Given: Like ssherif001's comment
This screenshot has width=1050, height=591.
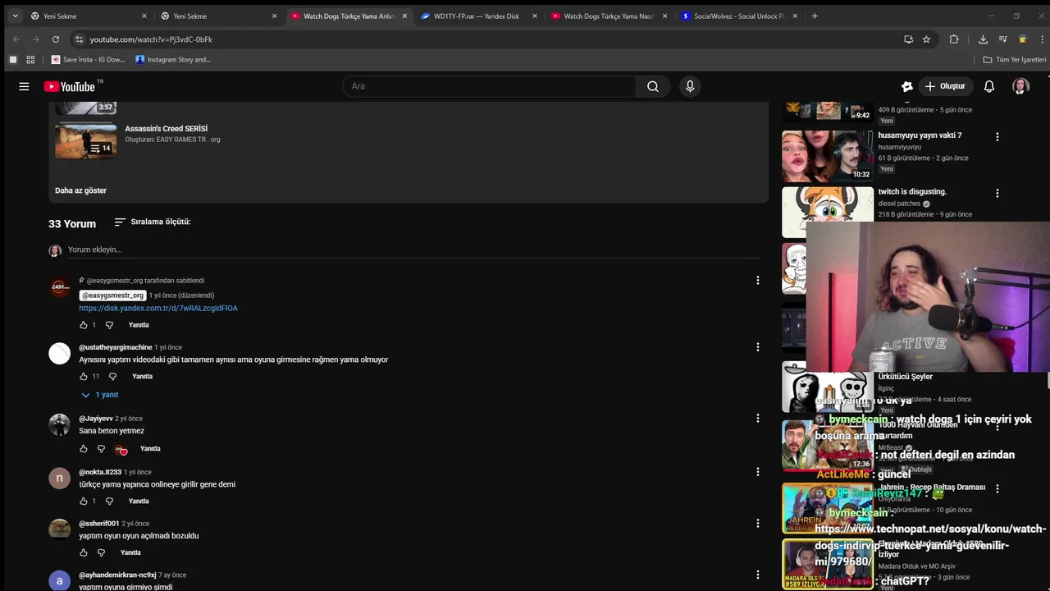Looking at the screenshot, I should [84, 552].
